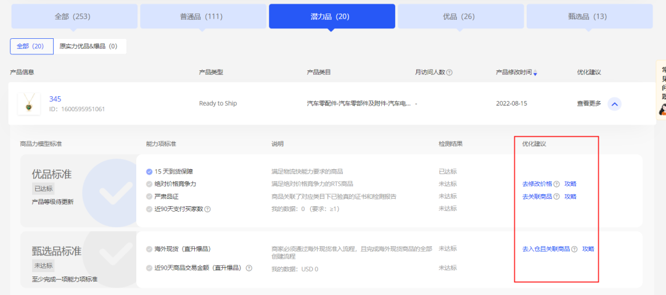Screen dimensions: 666x295
Task: Select the 潜力品 (20) tab
Action: click(332, 17)
